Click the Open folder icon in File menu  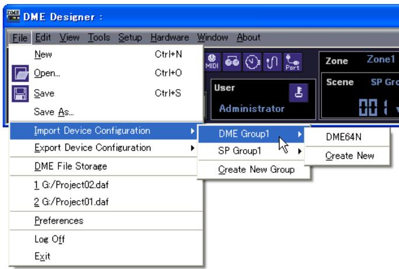[20, 73]
